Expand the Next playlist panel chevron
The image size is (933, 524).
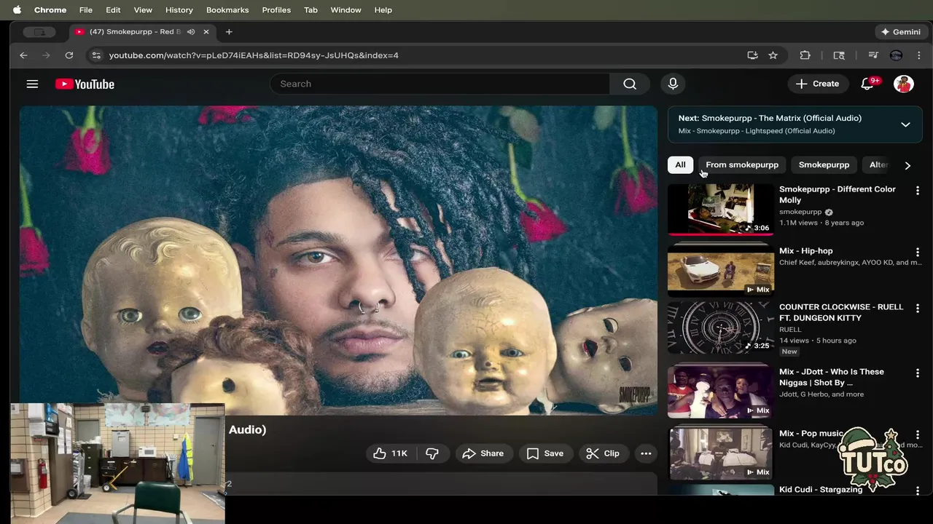905,124
